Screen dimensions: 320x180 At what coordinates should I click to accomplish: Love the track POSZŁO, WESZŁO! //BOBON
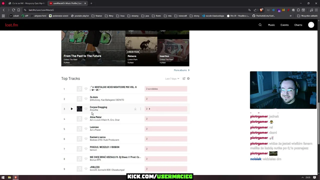tap(86, 149)
